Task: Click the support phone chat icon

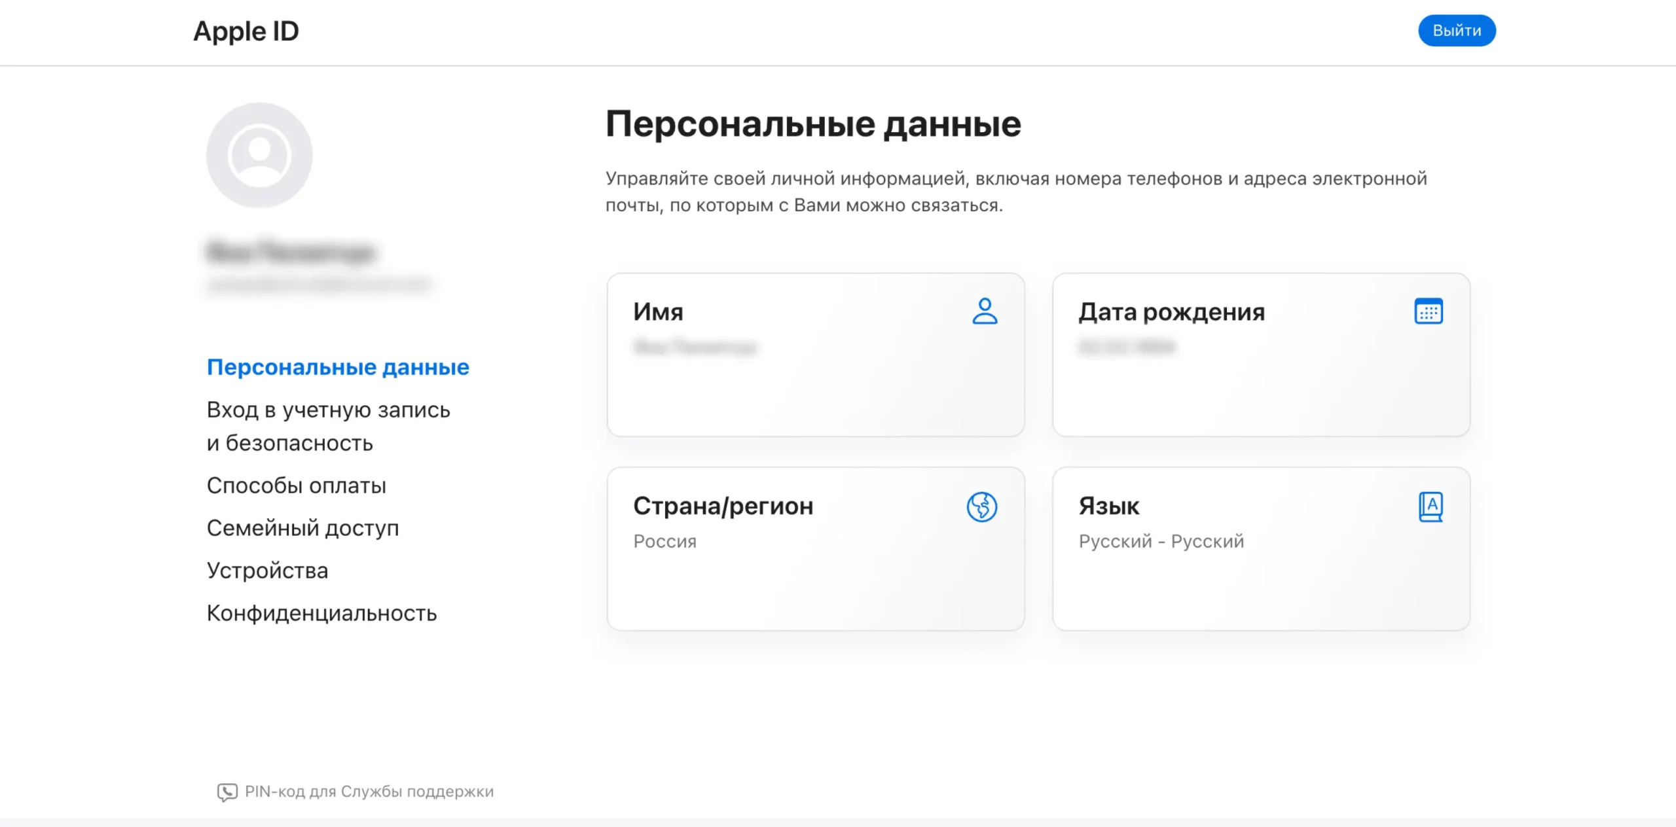Action: pos(227,792)
